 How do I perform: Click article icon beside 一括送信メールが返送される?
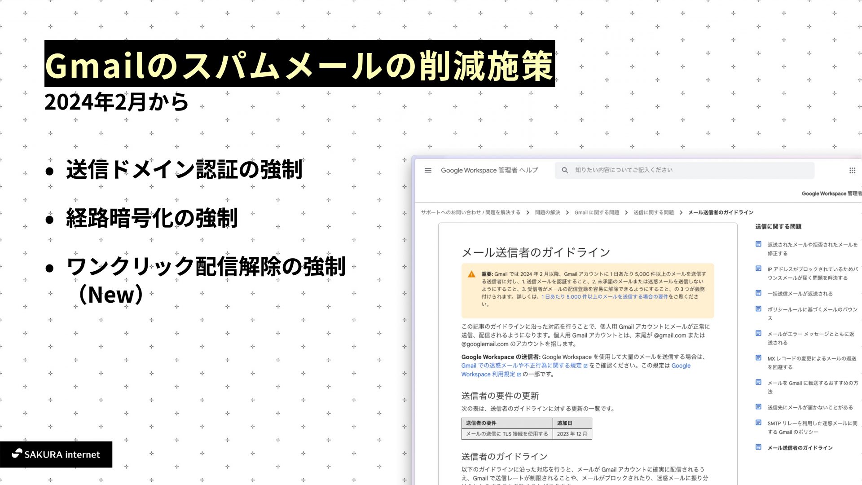(x=758, y=293)
